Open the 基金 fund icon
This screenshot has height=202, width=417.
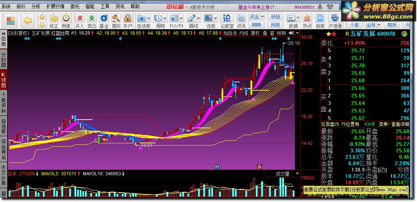click(104, 18)
